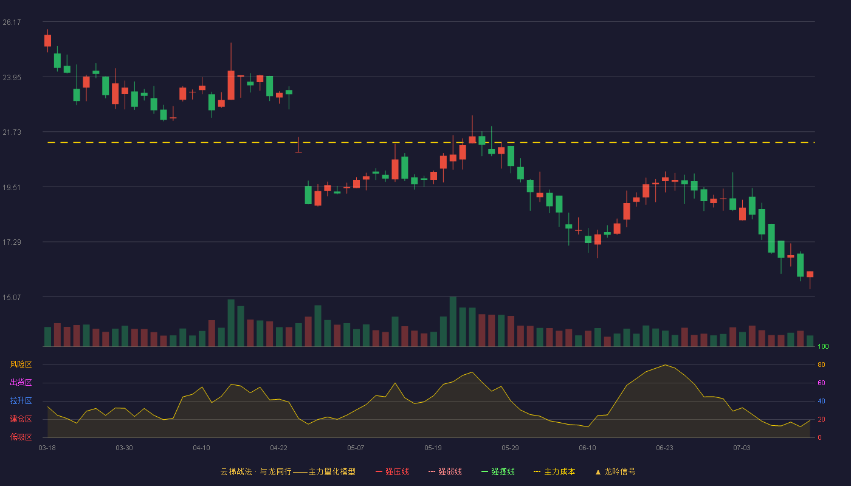Screen dimensions: 851x486
Task: Click the 07-03 date label
Action: click(742, 448)
